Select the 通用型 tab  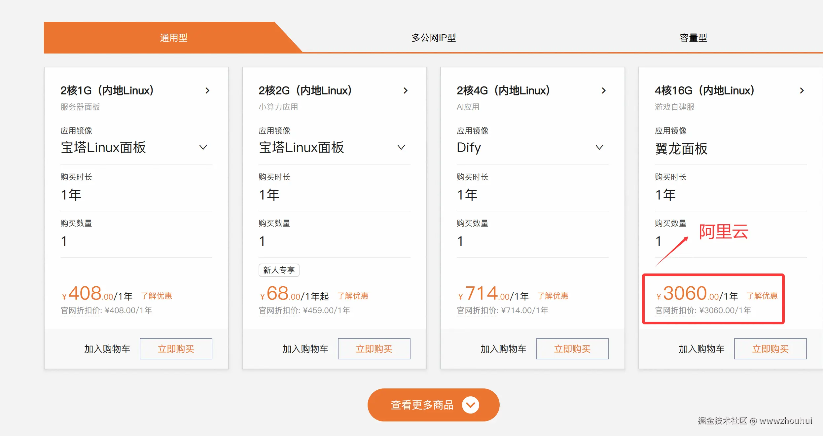[x=173, y=38]
